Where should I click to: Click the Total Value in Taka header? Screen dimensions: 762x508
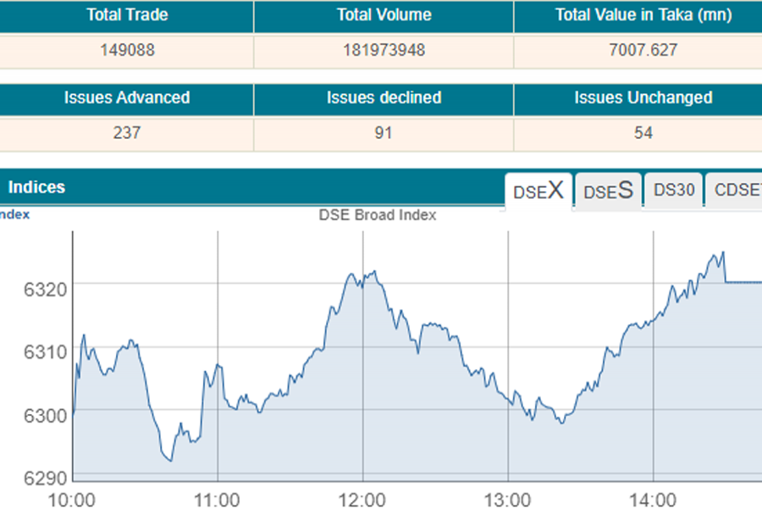643,15
